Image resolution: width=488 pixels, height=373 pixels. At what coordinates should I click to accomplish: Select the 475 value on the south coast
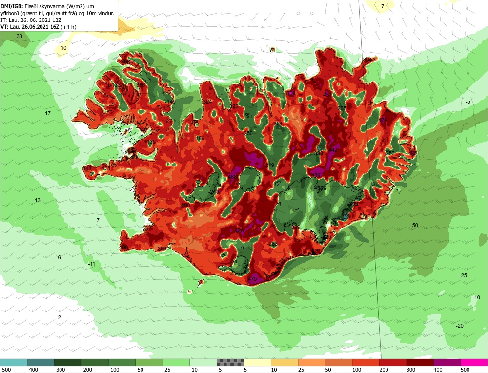pyautogui.click(x=252, y=279)
